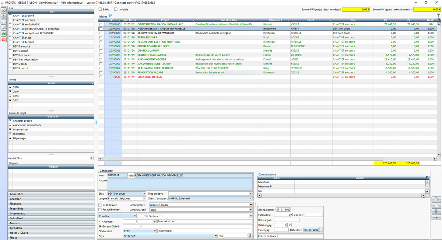Image resolution: width=442 pixels, height=240 pixels.
Task: Open the Marché dropdown
Action: [91, 158]
